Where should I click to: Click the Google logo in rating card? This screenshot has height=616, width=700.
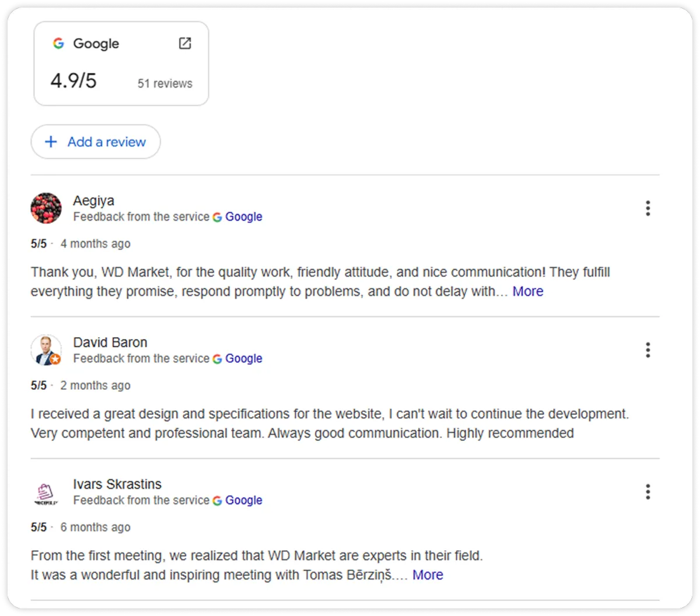58,43
